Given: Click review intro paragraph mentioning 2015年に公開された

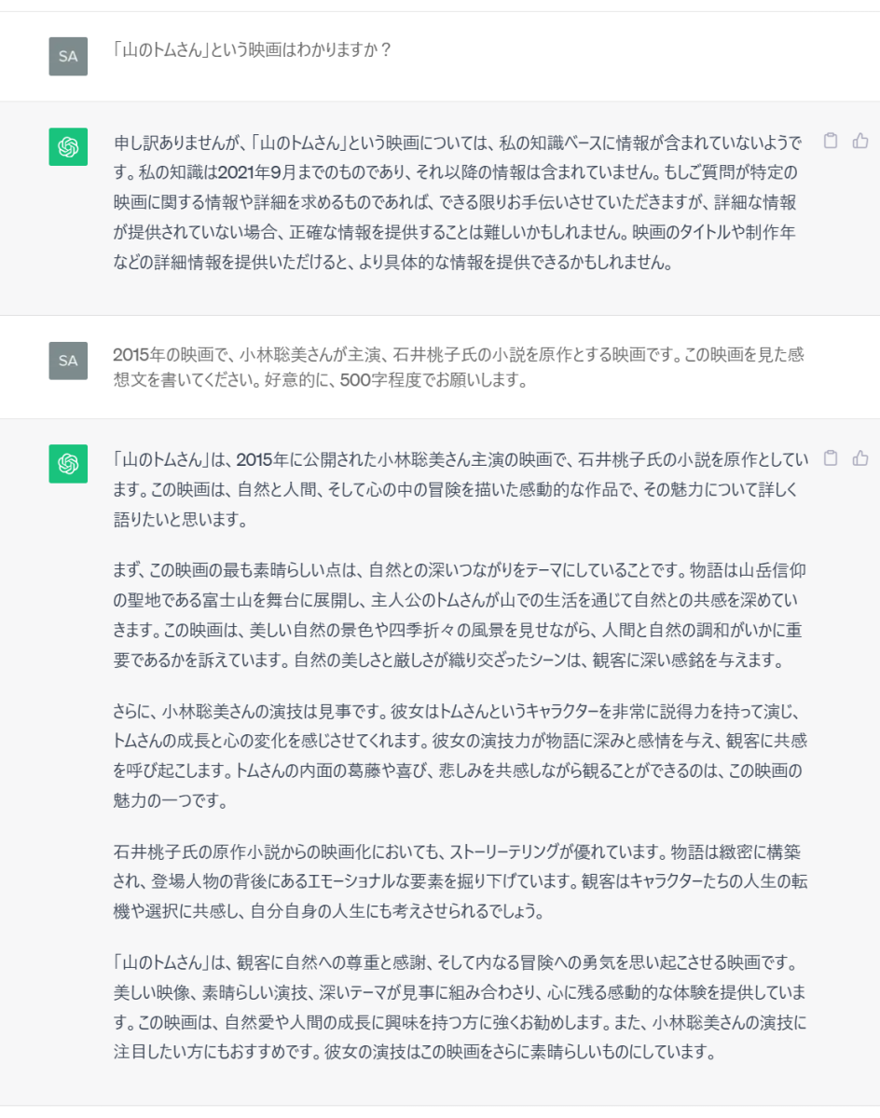Looking at the screenshot, I should tap(461, 489).
